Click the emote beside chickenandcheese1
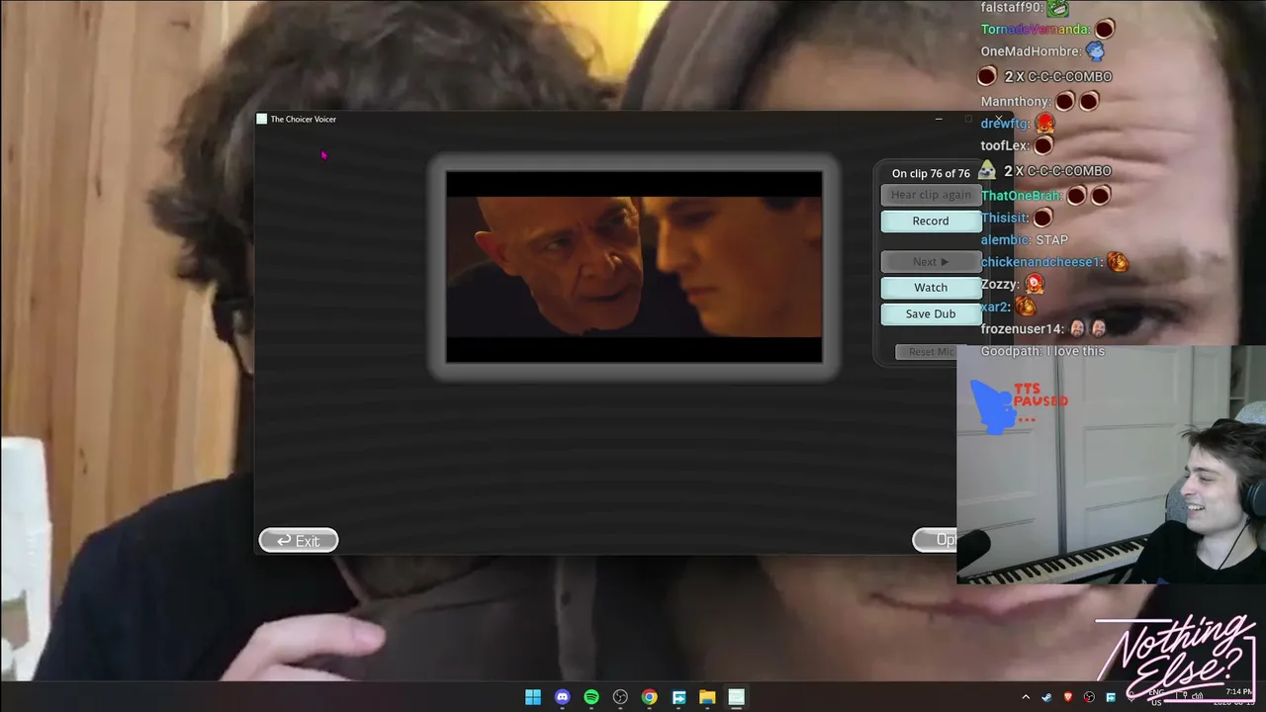Image resolution: width=1266 pixels, height=712 pixels. 1118,262
